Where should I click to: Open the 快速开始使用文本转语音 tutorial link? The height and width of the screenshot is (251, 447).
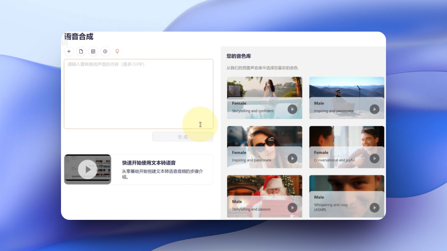click(149, 163)
